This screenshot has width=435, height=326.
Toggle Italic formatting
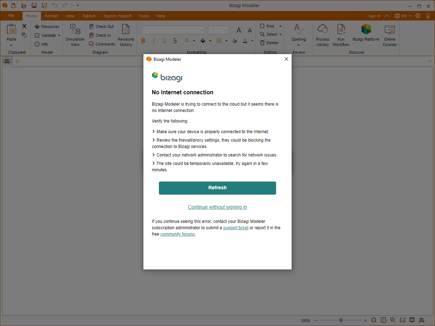pos(154,41)
